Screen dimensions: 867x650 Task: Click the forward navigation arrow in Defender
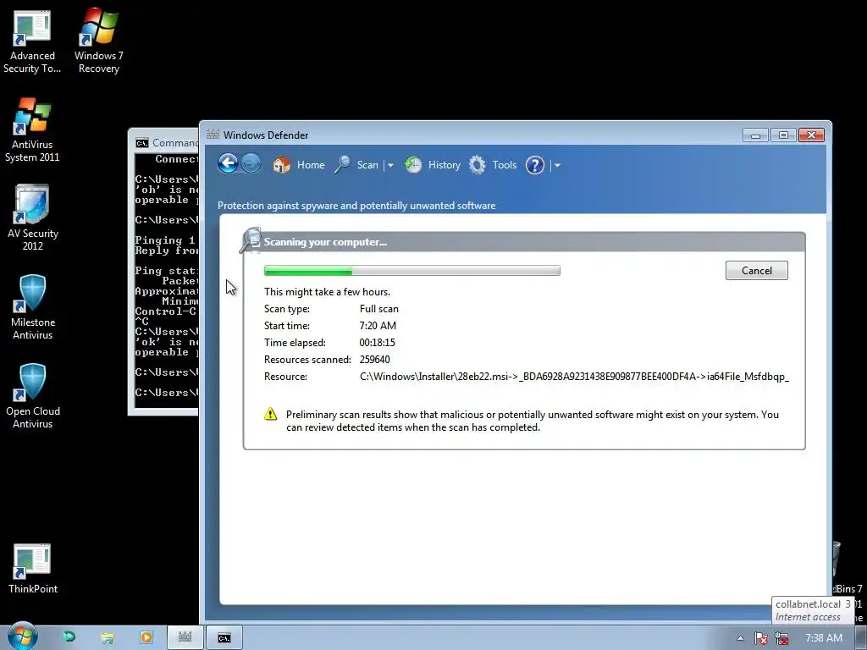click(251, 163)
